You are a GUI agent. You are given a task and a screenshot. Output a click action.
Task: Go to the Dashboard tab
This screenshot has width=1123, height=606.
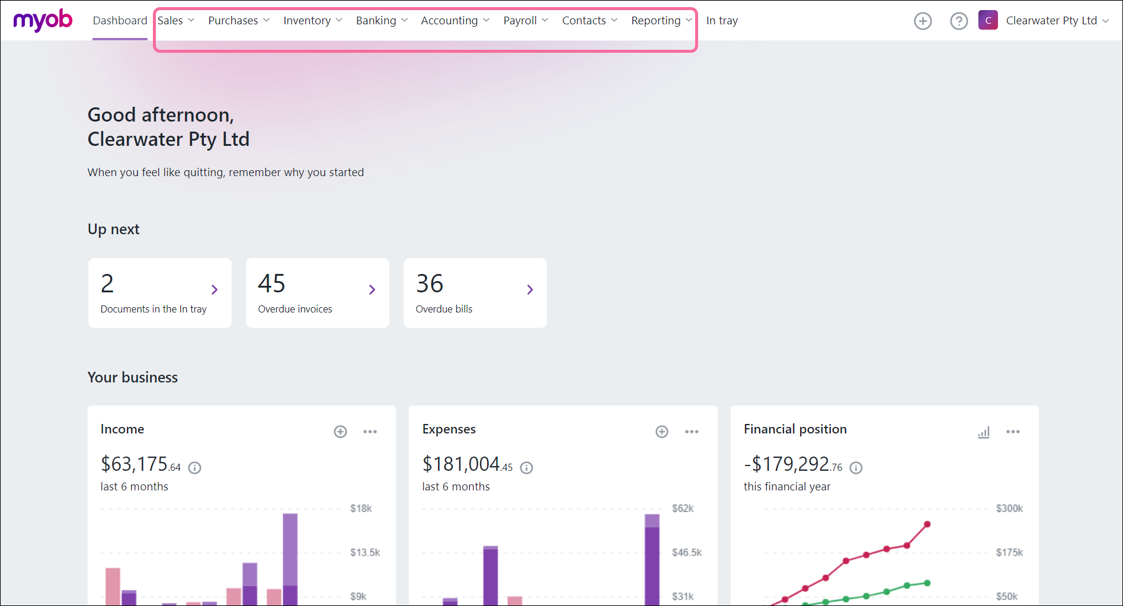click(x=120, y=21)
